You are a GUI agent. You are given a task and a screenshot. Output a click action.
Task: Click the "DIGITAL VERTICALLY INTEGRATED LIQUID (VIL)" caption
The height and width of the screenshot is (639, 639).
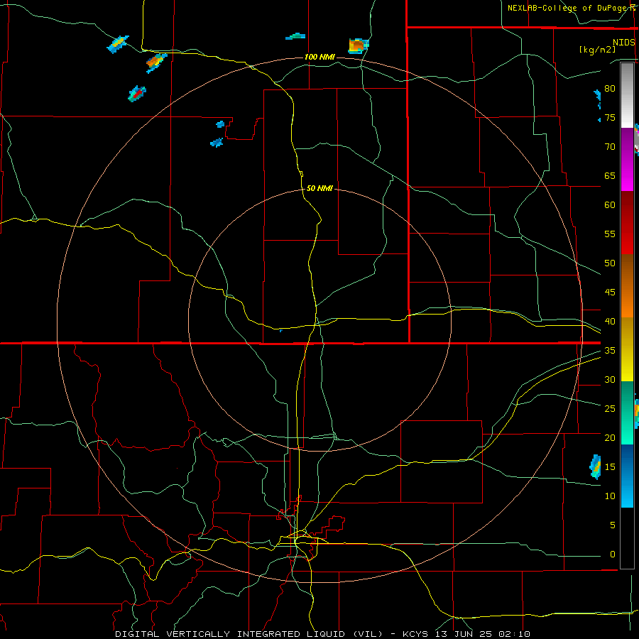(x=250, y=634)
